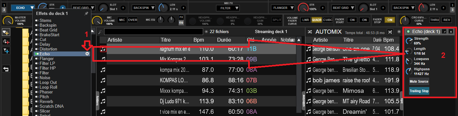Image resolution: width=458 pixels, height=116 pixels.
Task: Enable Mute Source in Echo panel
Action: pyautogui.click(x=419, y=82)
